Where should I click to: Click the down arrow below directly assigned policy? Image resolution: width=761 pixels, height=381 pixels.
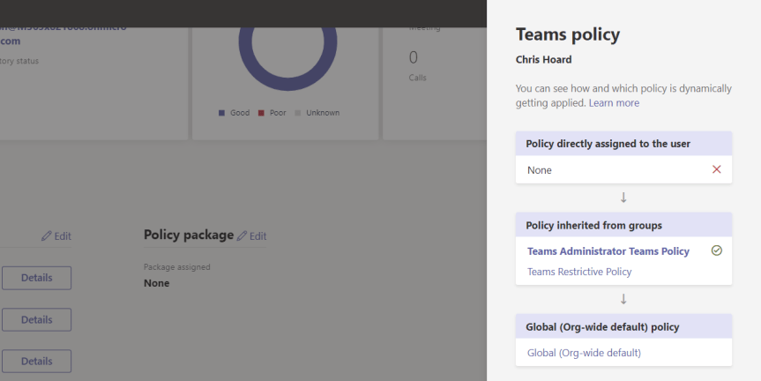click(x=623, y=198)
